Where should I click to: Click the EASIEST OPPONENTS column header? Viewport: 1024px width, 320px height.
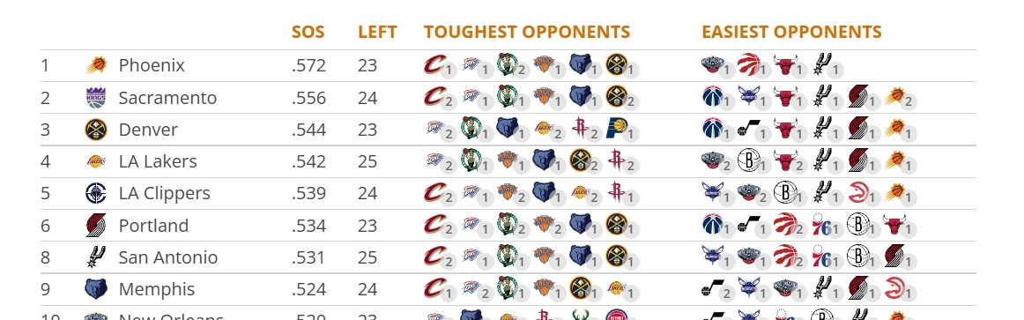coord(791,32)
